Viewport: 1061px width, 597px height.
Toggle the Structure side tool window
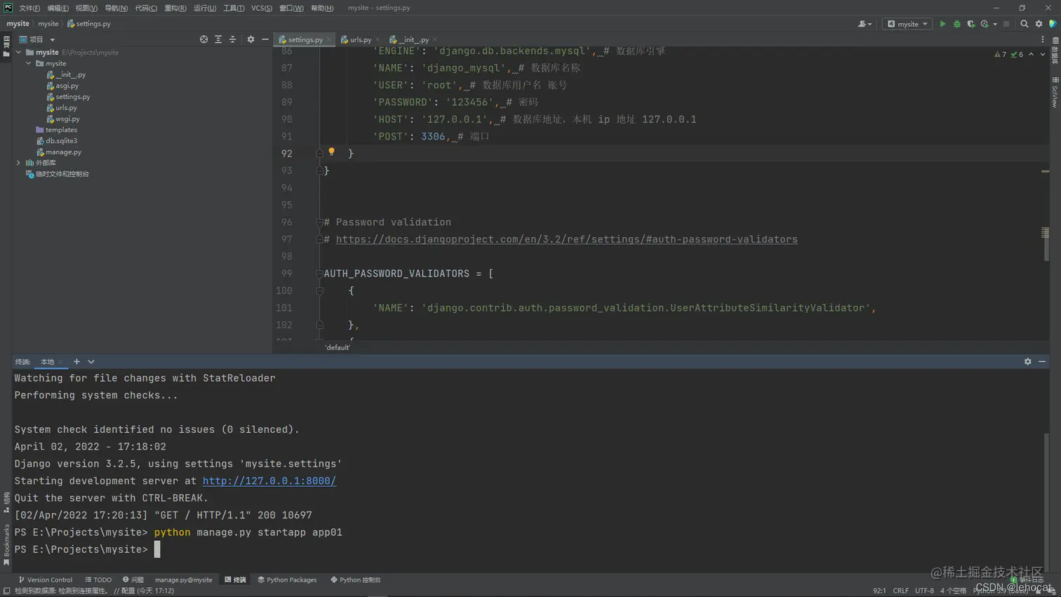[x=6, y=502]
